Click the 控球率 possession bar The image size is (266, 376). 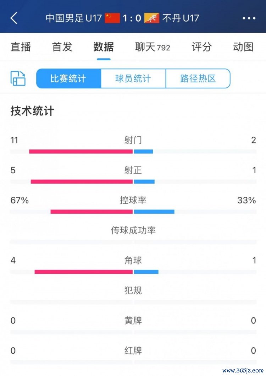click(133, 212)
